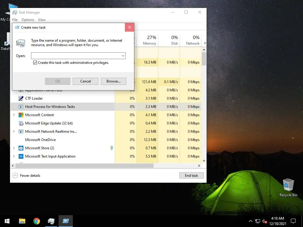
Task: Click the Task Manager title bar icon
Action: pyautogui.click(x=15, y=12)
